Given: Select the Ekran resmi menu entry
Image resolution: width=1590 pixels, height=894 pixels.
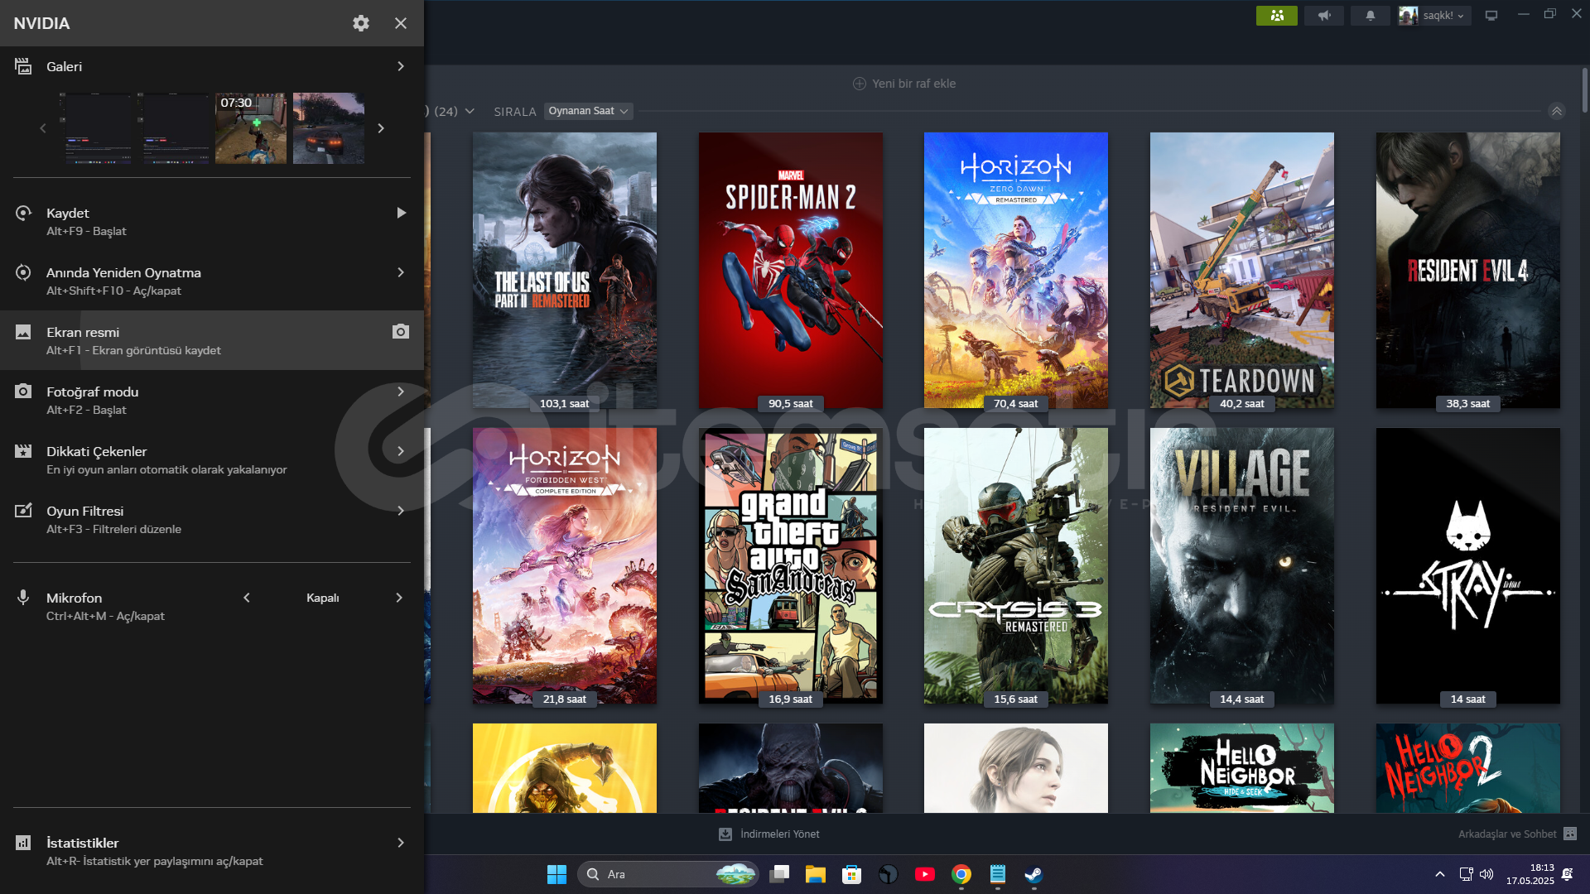Looking at the screenshot, I should tap(212, 340).
